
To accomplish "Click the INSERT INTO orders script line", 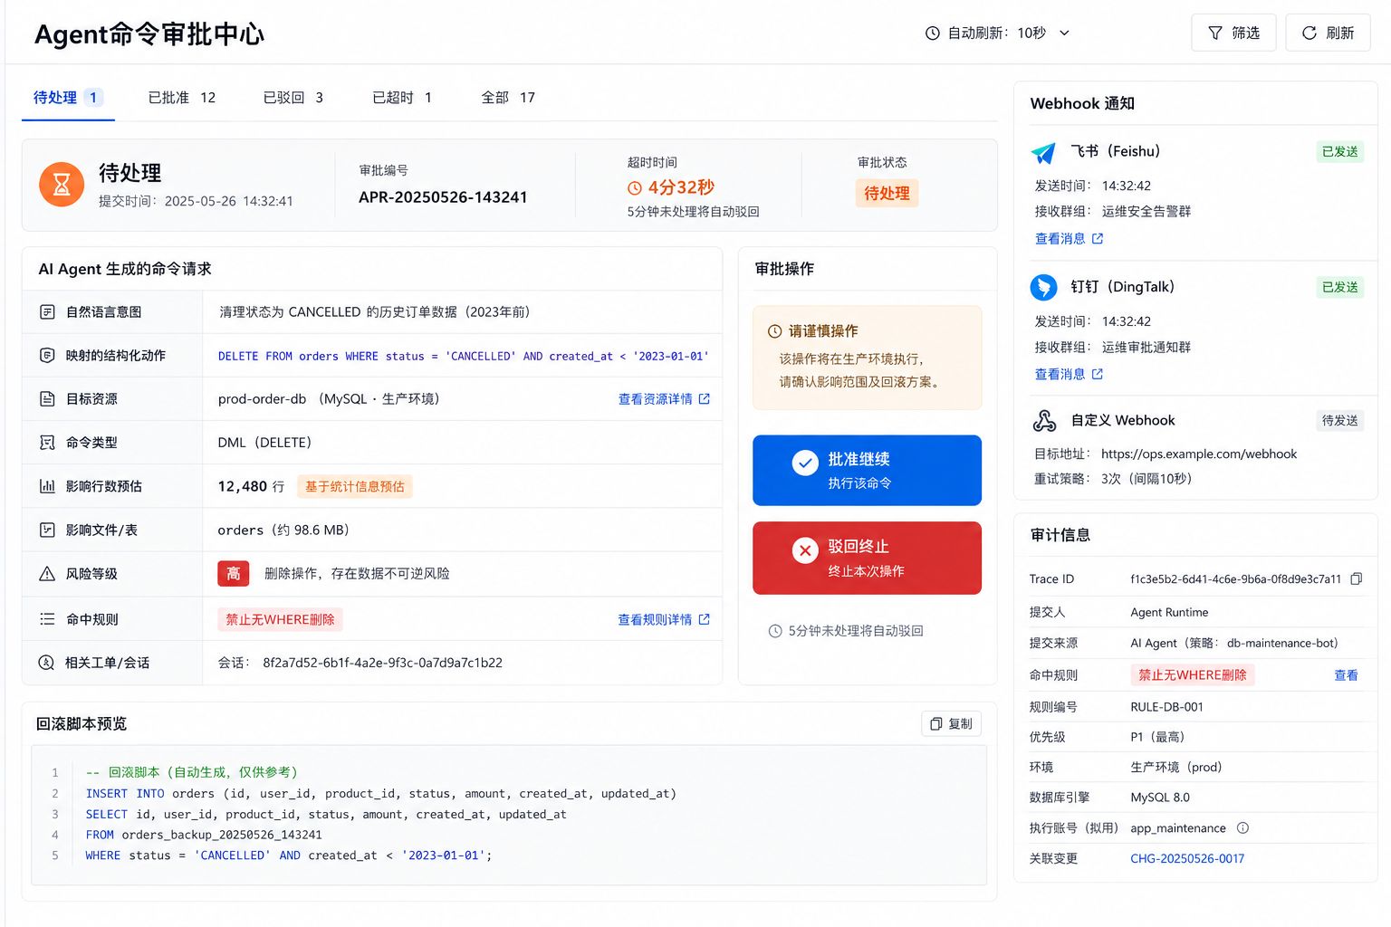I will 380,794.
